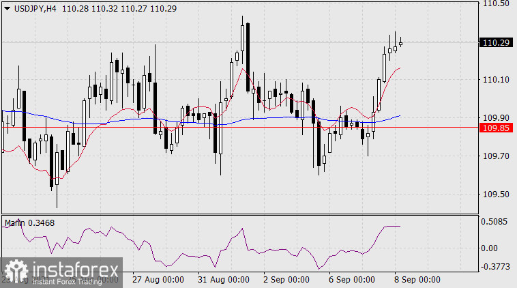Click the Marlin 0.3468 indicator label
The height and width of the screenshot is (288, 517).
[x=30, y=222]
